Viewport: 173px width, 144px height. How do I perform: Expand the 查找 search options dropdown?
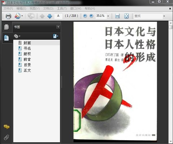(x=164, y=16)
